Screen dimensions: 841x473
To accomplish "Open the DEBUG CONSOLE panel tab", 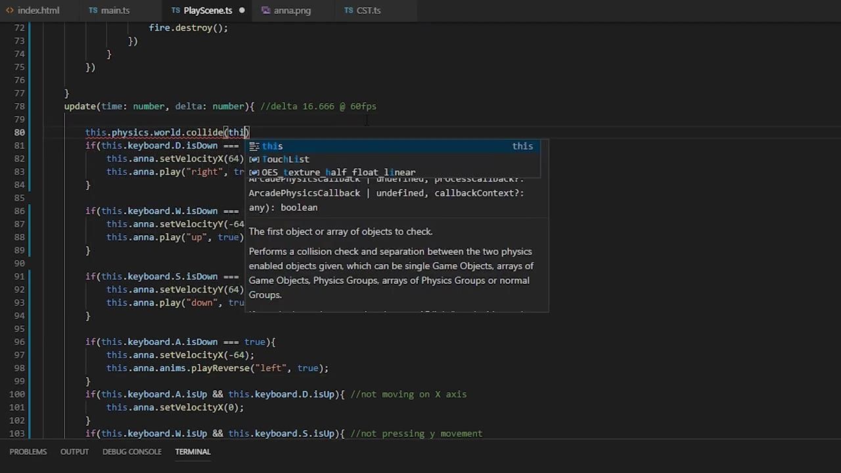I will (x=132, y=452).
